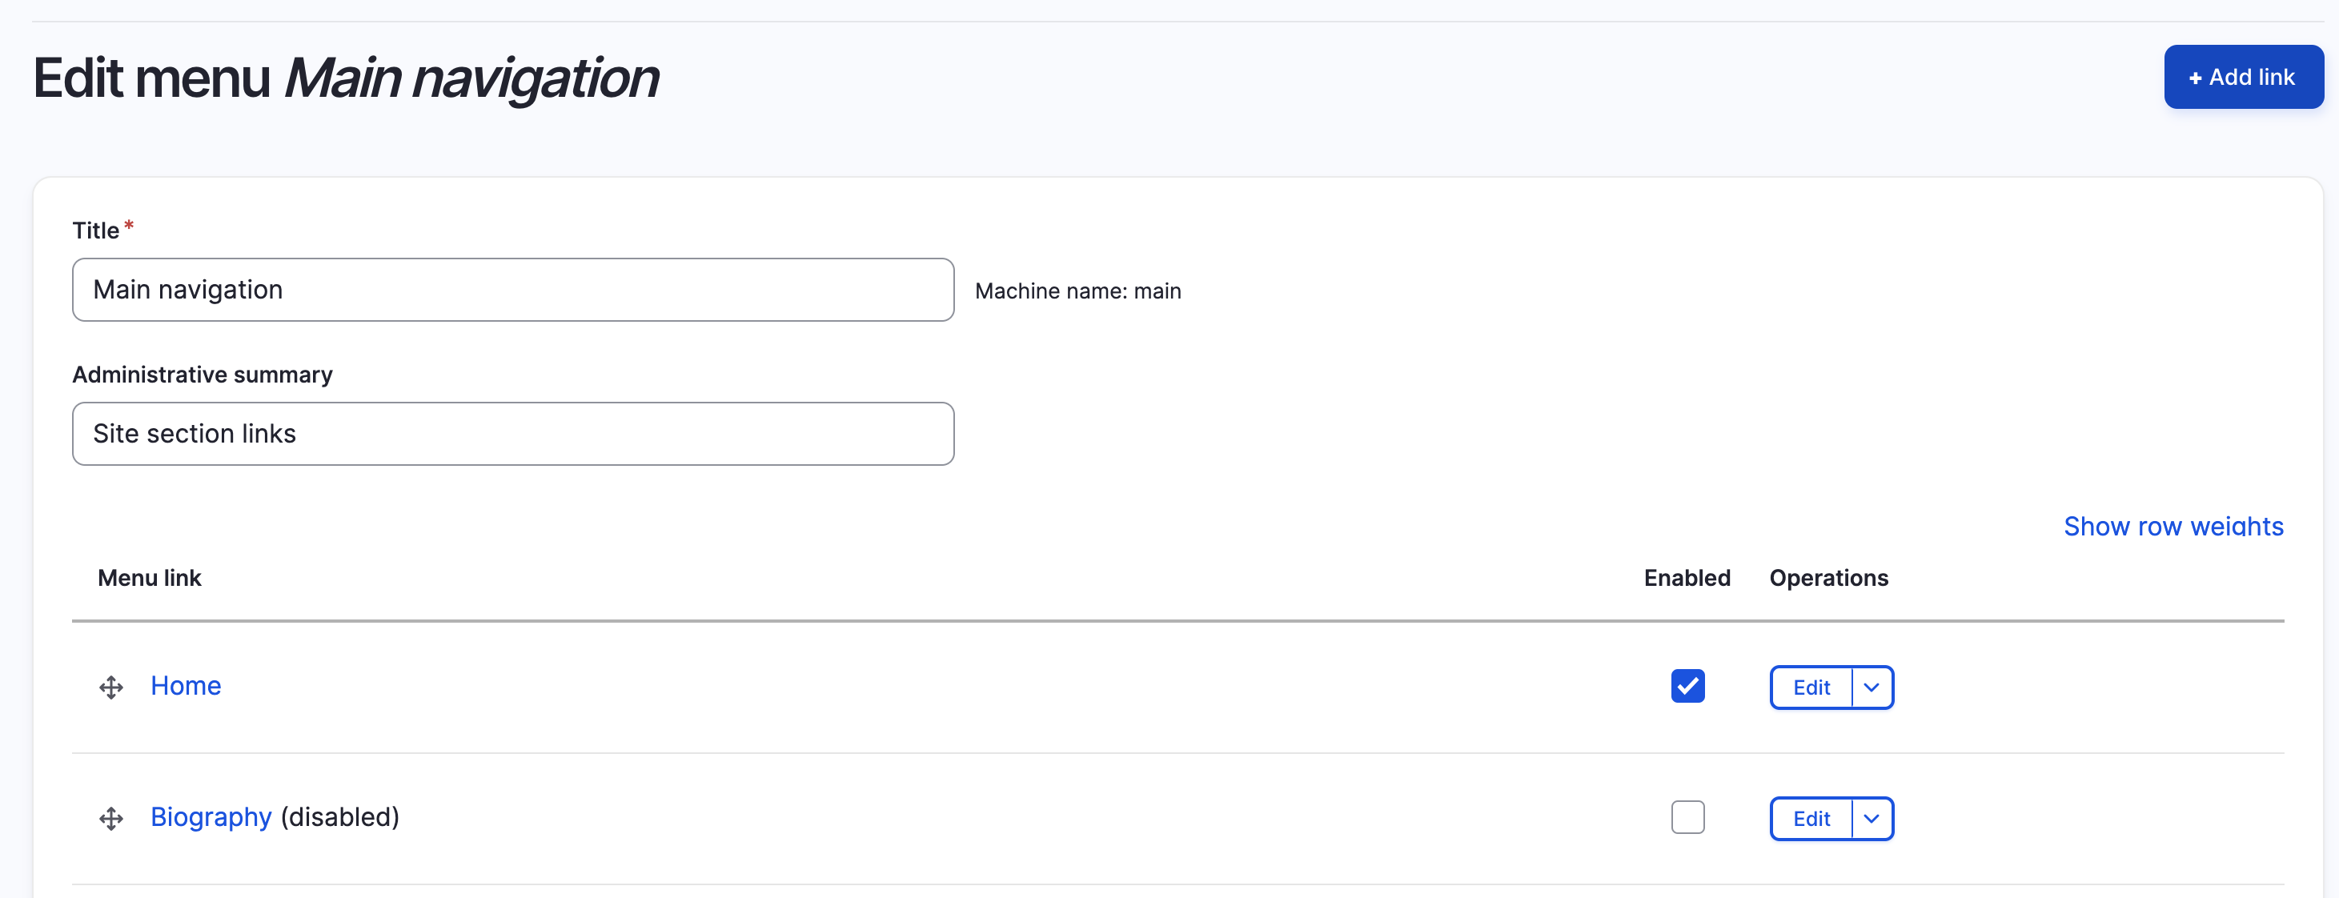Image resolution: width=2339 pixels, height=898 pixels.
Task: Click the Edit menu Main navigation heading
Action: pos(345,78)
